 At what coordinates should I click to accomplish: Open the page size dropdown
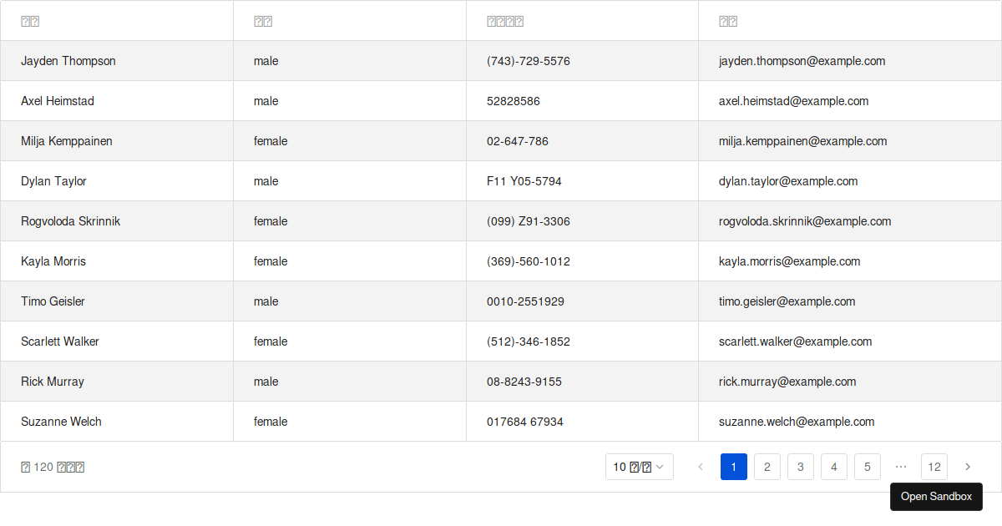pos(639,467)
